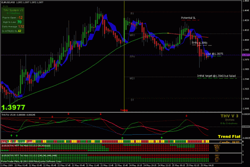Click the purple current-price tag on the price axis
The image size is (250, 167).
tap(246, 55)
